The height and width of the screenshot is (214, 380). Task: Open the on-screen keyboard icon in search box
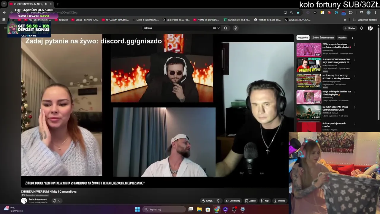(x=214, y=28)
